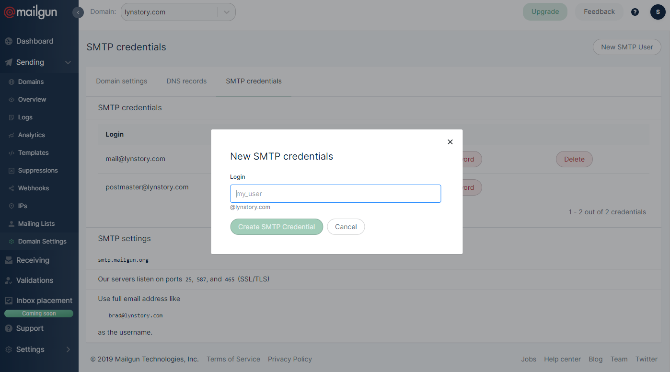Click smtp.mailgun.org server text

[123, 260]
